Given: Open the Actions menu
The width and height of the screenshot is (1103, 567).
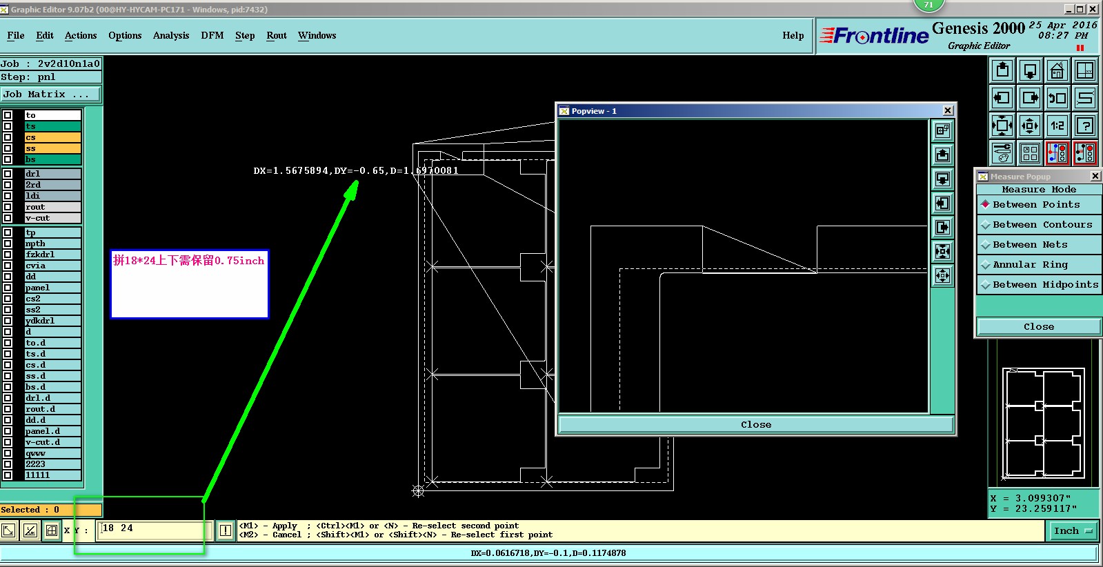Looking at the screenshot, I should (x=81, y=36).
